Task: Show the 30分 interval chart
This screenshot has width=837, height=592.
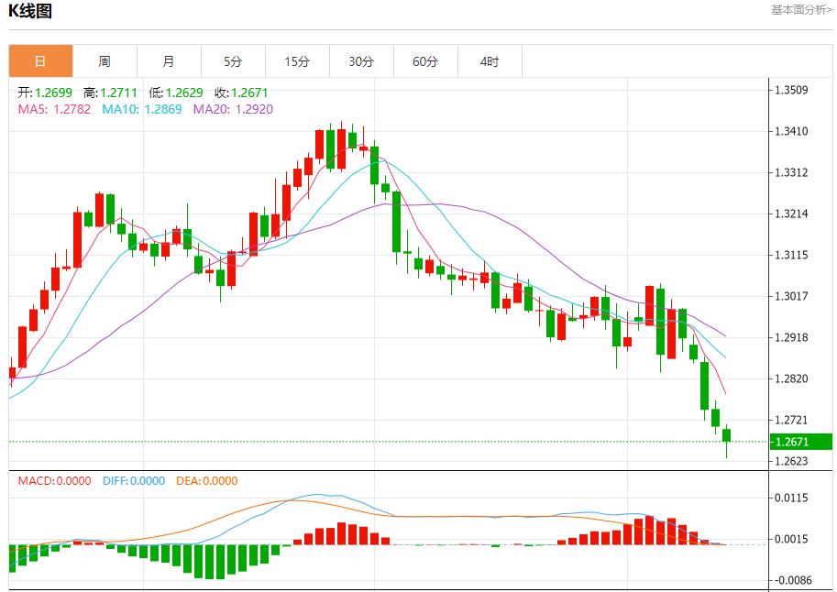Action: (x=361, y=61)
